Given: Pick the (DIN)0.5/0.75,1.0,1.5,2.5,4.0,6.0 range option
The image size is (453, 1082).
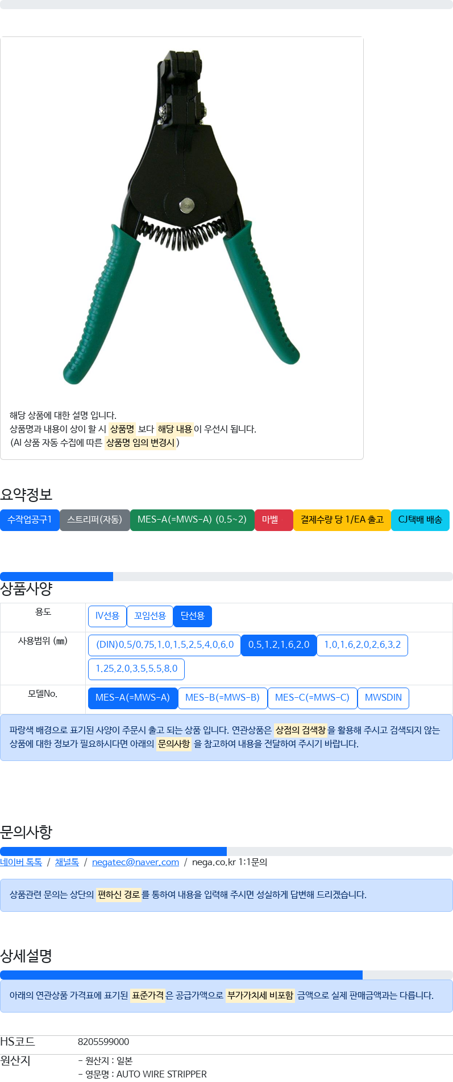Looking at the screenshot, I should point(165,645).
